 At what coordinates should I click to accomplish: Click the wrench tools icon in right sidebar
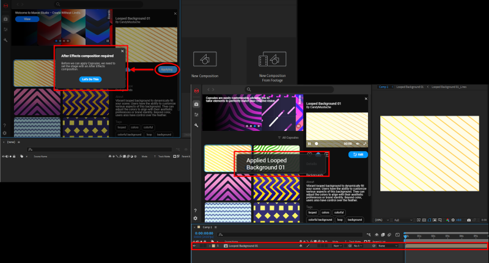pos(196,125)
